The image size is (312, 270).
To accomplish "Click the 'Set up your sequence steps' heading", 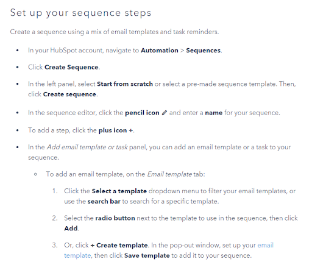I will (80, 13).
